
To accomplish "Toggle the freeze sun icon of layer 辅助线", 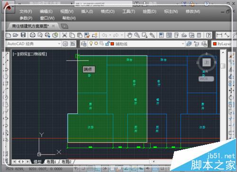I will click(x=96, y=43).
